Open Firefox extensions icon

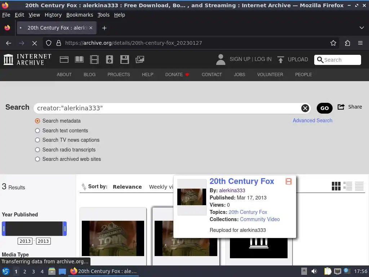pos(347,43)
